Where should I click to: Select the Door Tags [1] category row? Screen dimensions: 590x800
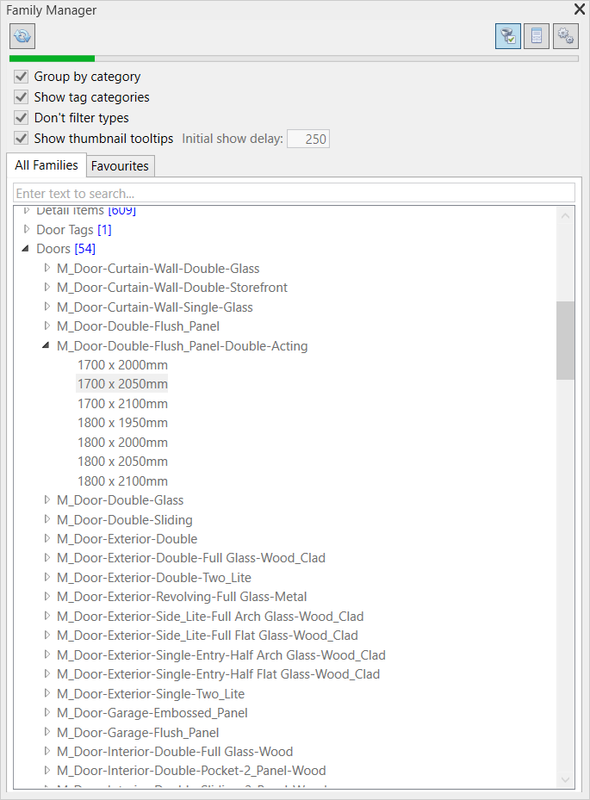74,230
